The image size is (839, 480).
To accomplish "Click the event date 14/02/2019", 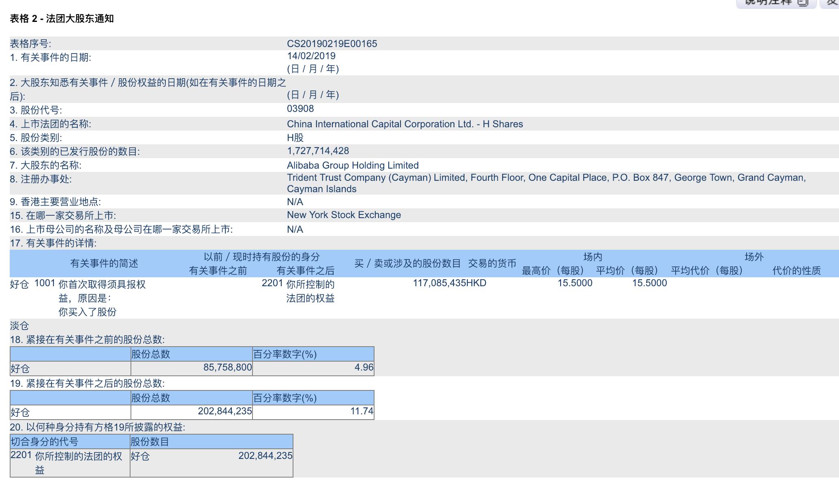I will click(x=311, y=56).
